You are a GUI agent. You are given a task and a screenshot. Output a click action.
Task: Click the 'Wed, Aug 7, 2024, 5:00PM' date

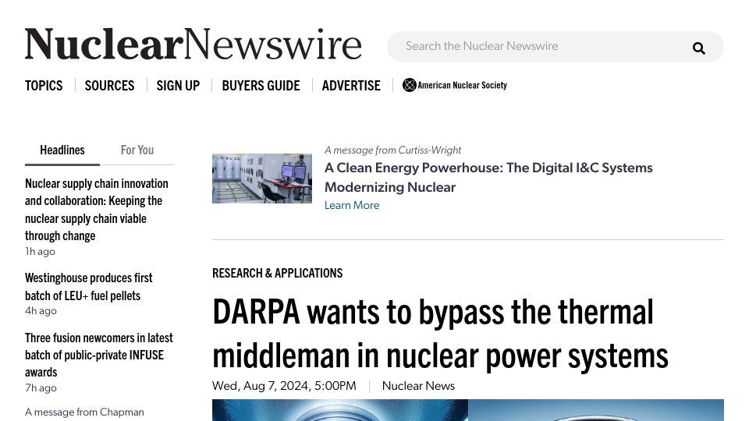[284, 386]
